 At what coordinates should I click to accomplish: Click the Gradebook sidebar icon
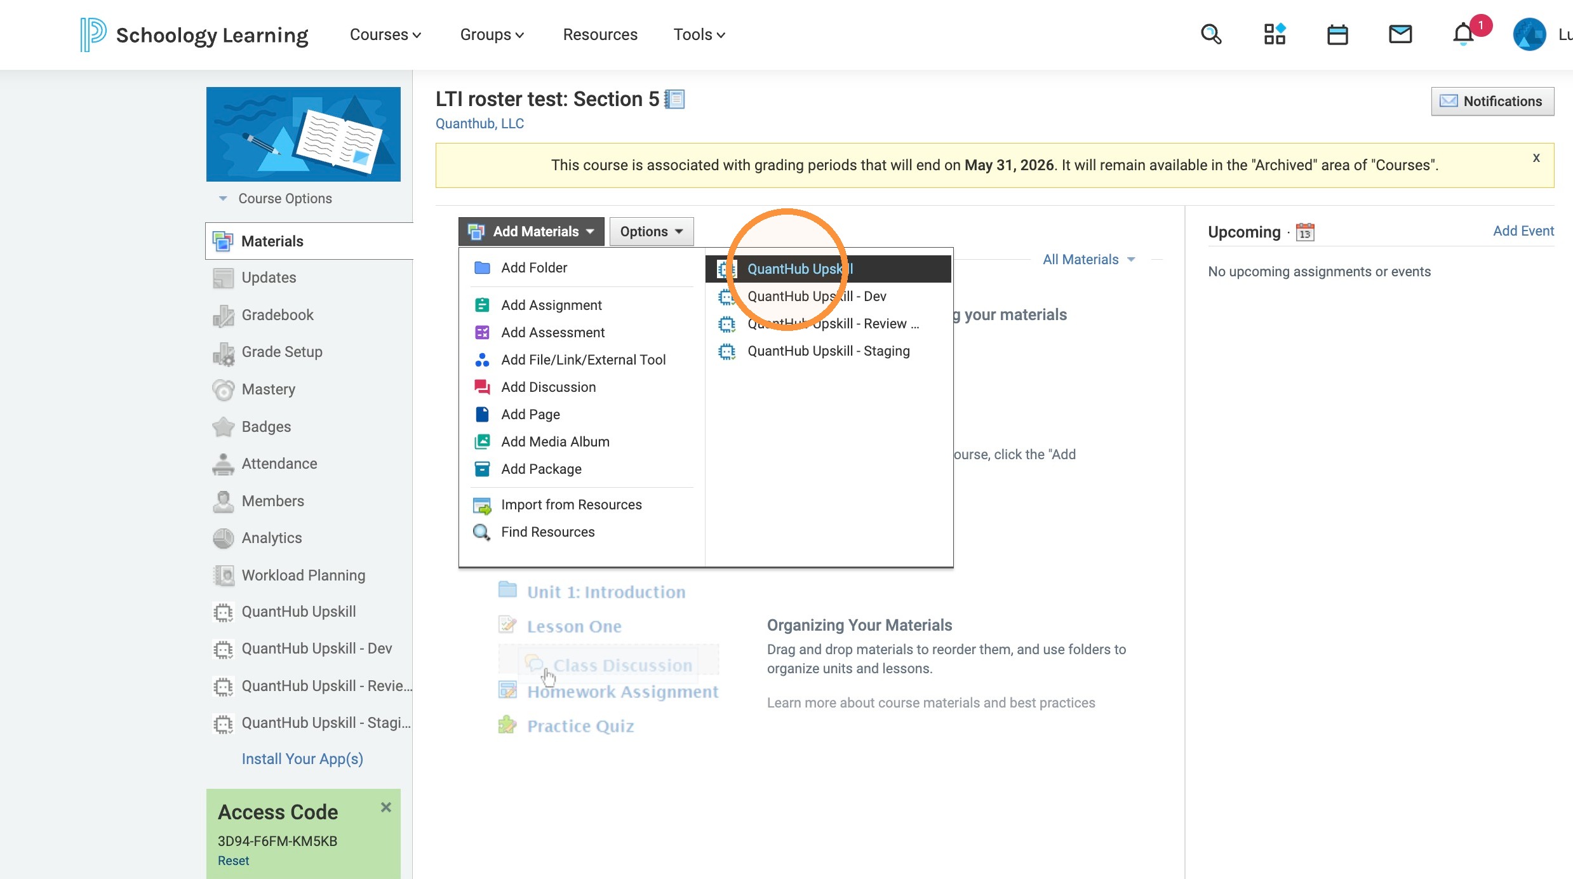[223, 315]
